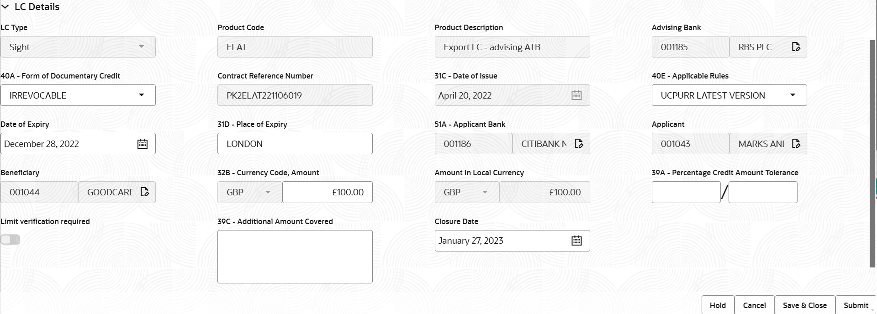Enable the Limit verification required toggle
This screenshot has height=314, width=877.
click(11, 239)
